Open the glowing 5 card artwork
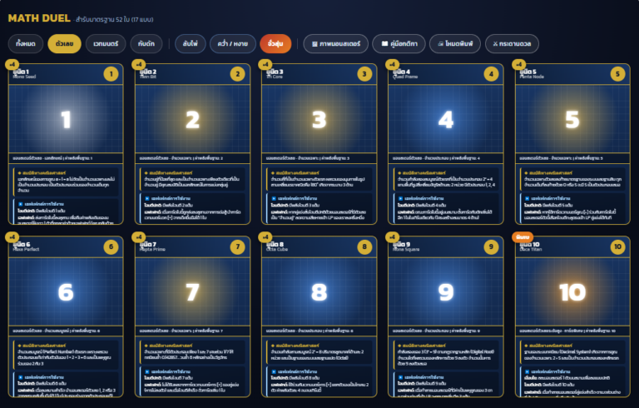 pos(572,119)
